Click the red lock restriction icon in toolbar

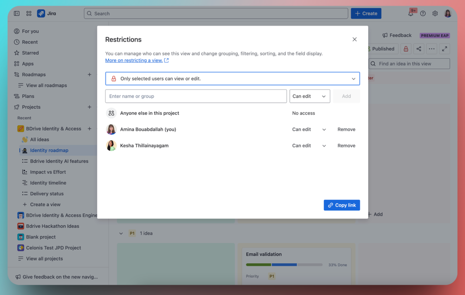[406, 49]
